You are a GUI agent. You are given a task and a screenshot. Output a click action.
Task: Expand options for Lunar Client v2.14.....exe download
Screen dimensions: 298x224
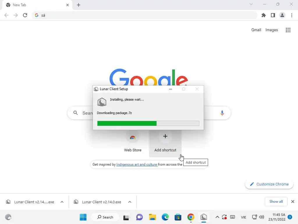click(x=62, y=202)
